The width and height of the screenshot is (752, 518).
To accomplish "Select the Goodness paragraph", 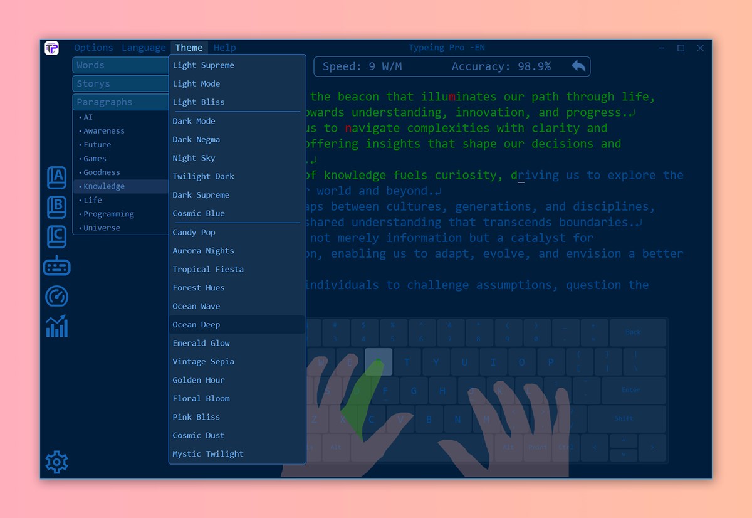I will pyautogui.click(x=120, y=172).
